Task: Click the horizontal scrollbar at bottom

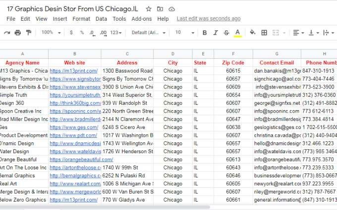Action: click(x=105, y=207)
